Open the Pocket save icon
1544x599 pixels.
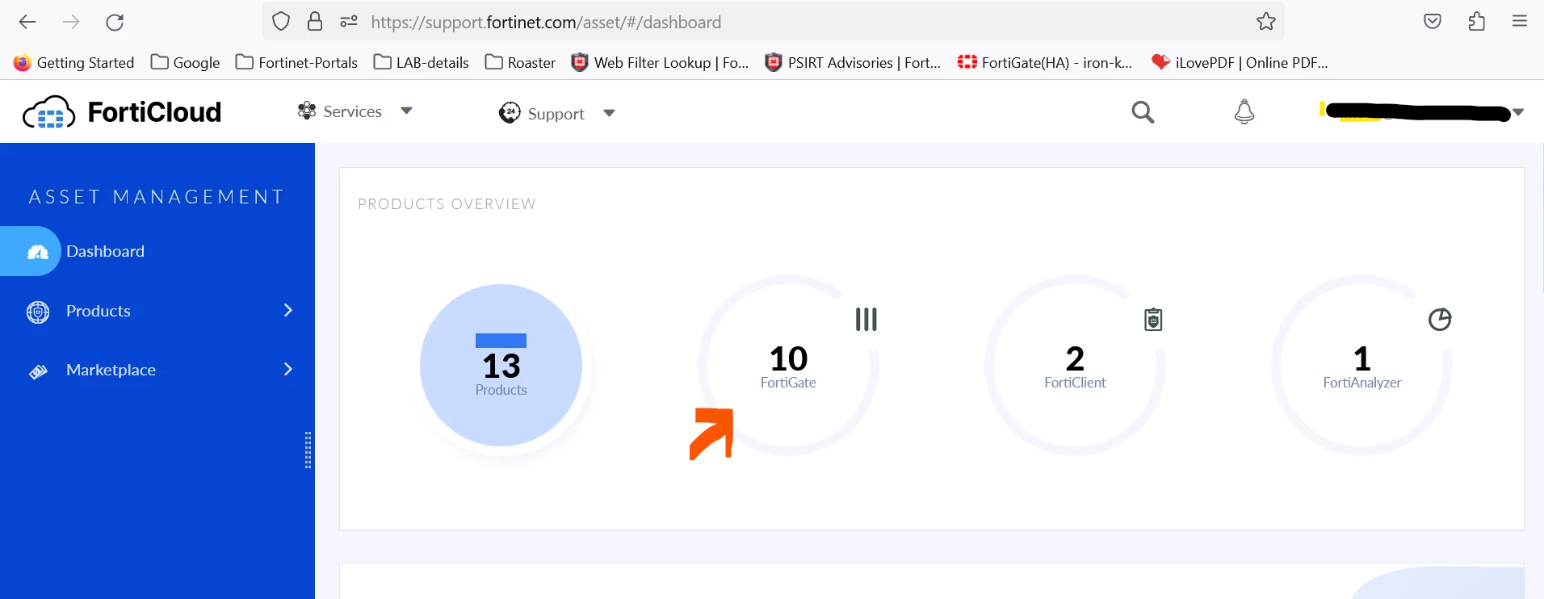point(1433,22)
